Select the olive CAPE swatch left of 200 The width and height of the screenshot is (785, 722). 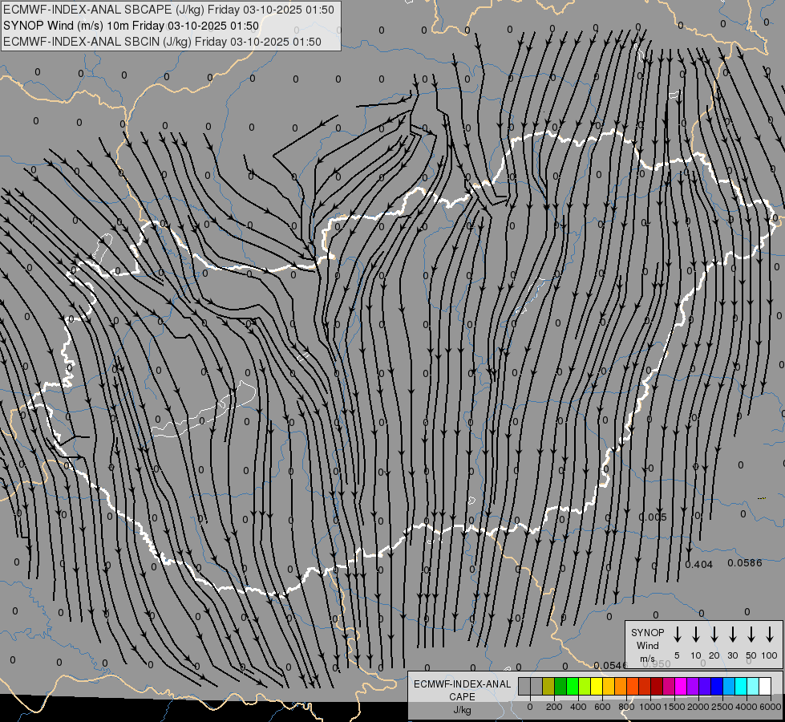click(x=548, y=686)
